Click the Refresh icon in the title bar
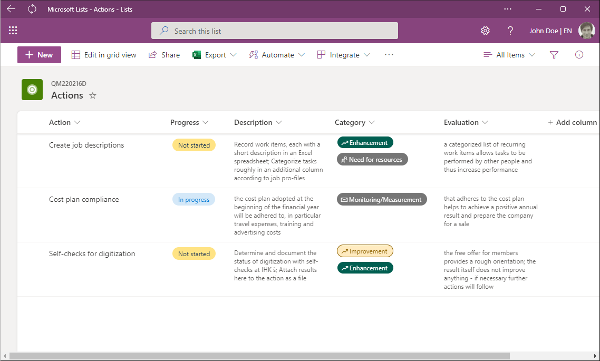600x361 pixels. [32, 9]
